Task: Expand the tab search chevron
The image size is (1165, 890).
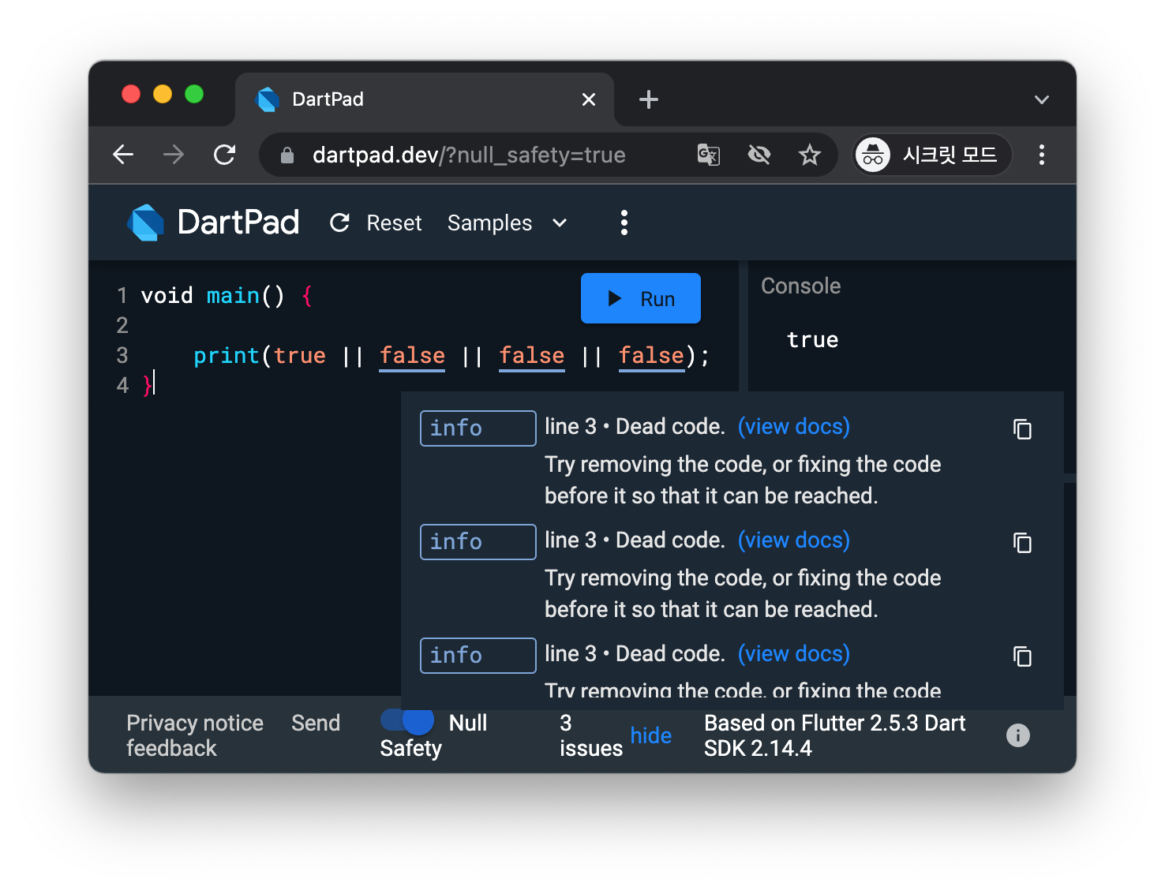Action: [x=1042, y=99]
